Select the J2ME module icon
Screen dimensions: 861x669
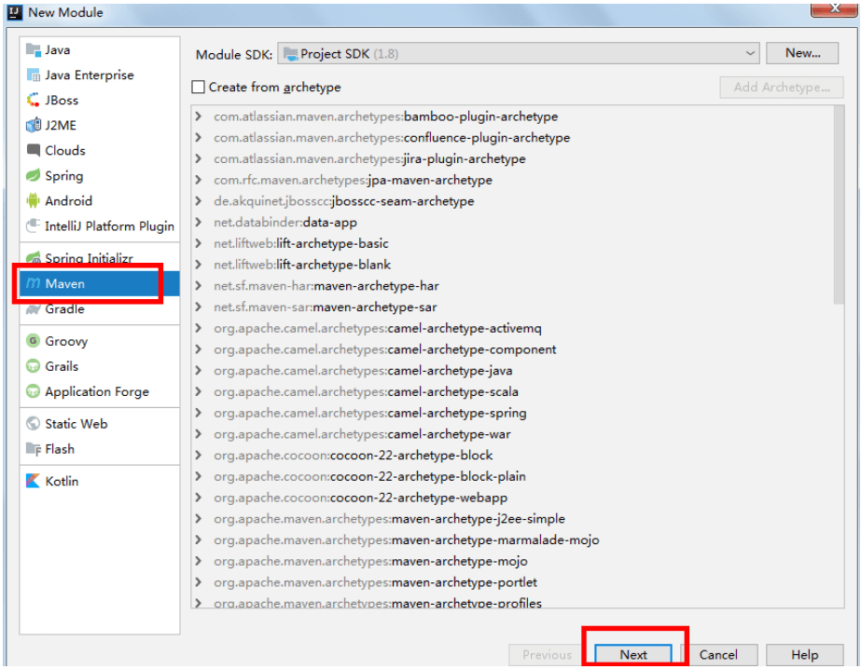(34, 126)
